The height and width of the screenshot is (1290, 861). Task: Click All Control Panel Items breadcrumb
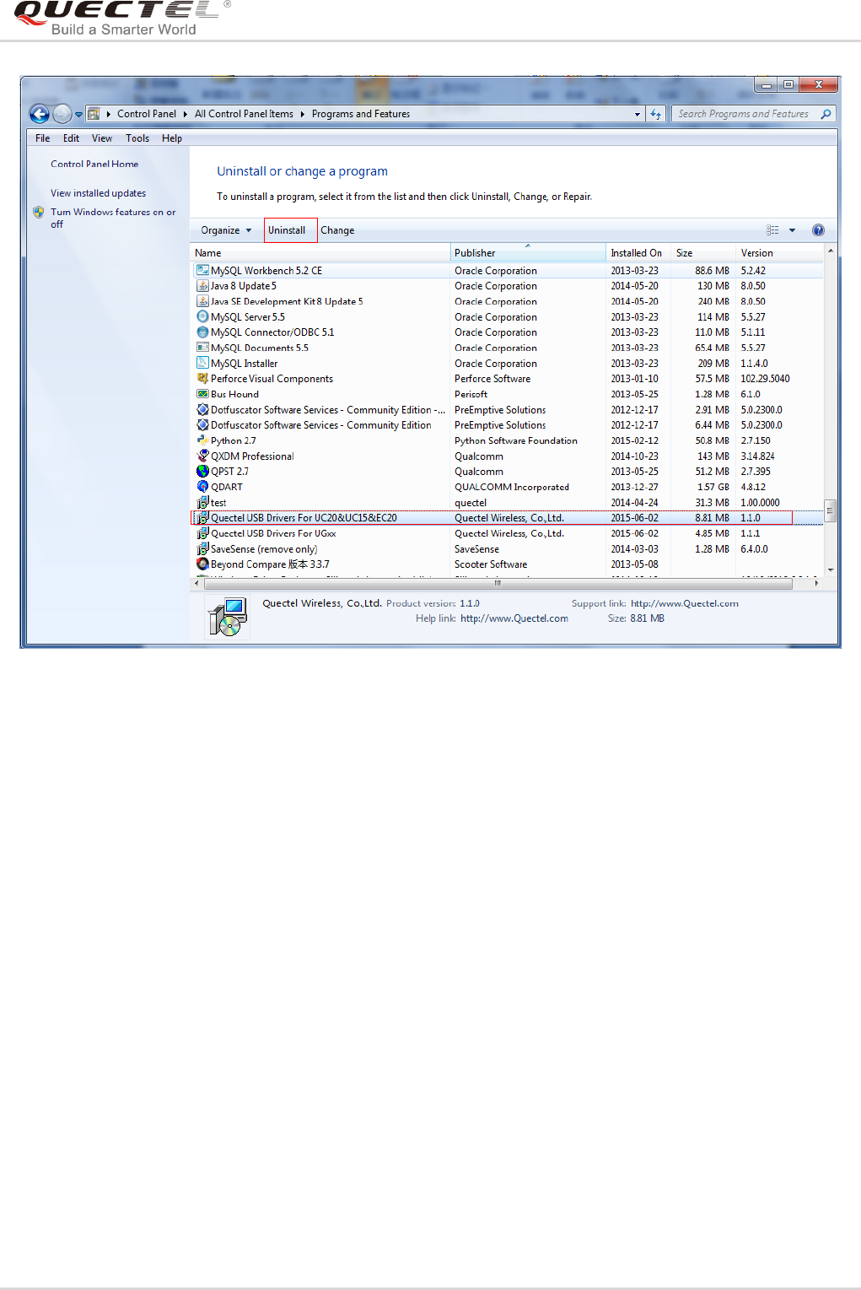244,114
